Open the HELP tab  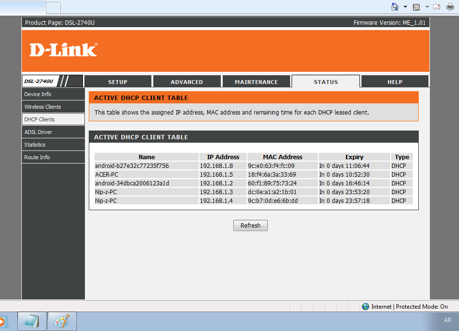tap(395, 82)
